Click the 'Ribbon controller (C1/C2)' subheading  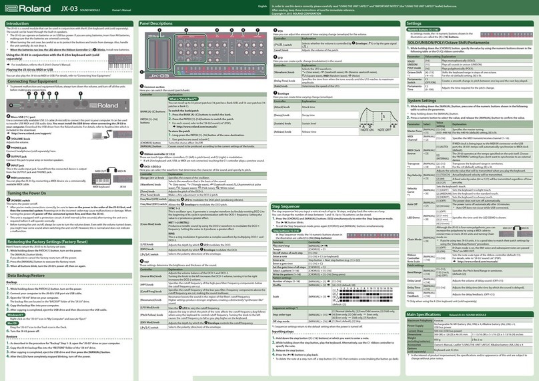tap(159, 153)
